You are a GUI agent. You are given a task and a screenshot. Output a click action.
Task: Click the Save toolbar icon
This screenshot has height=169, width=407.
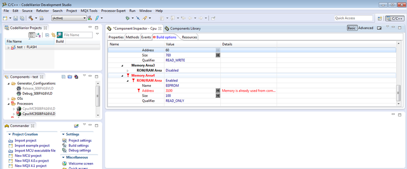click(x=15, y=18)
